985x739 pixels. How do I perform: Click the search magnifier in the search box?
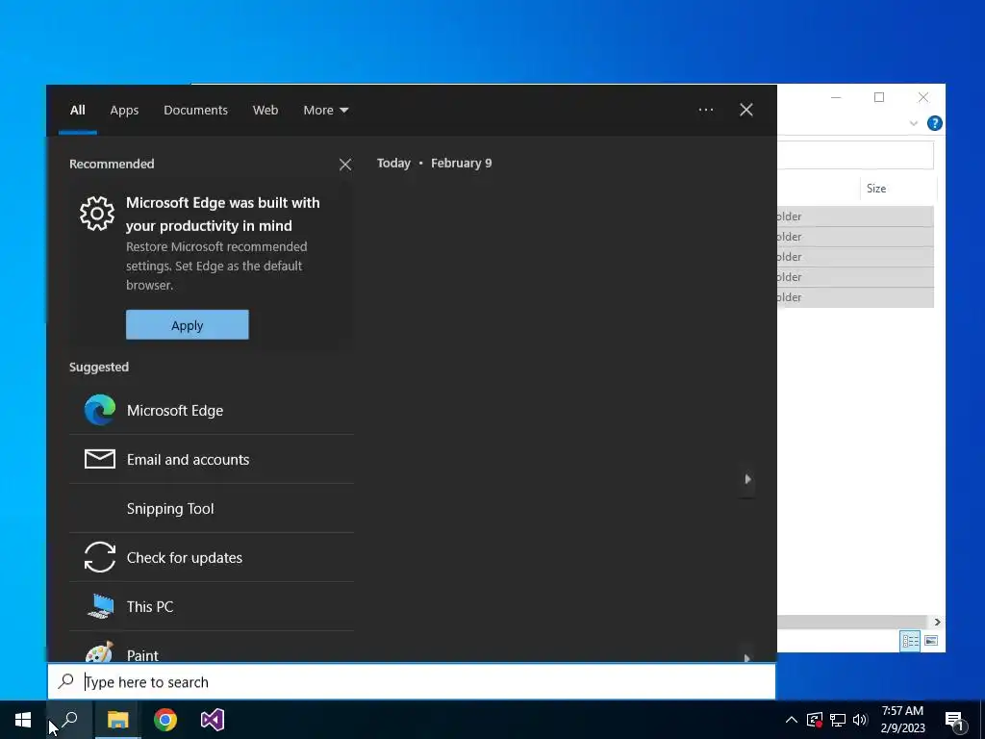(x=65, y=681)
